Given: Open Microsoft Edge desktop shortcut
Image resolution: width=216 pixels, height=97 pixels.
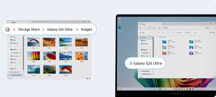Looking at the screenshot, I should [120, 29].
